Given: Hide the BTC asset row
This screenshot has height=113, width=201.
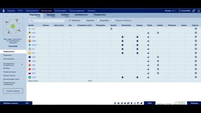Looking at the screenshot, I should point(196,53).
